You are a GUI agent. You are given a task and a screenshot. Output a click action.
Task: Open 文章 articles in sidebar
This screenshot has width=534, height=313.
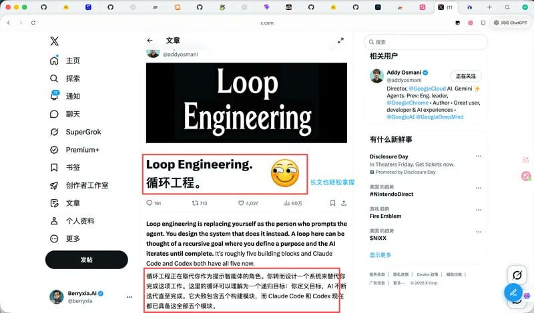tap(65, 203)
